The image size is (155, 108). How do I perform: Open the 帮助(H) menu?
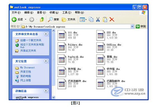click(79, 13)
